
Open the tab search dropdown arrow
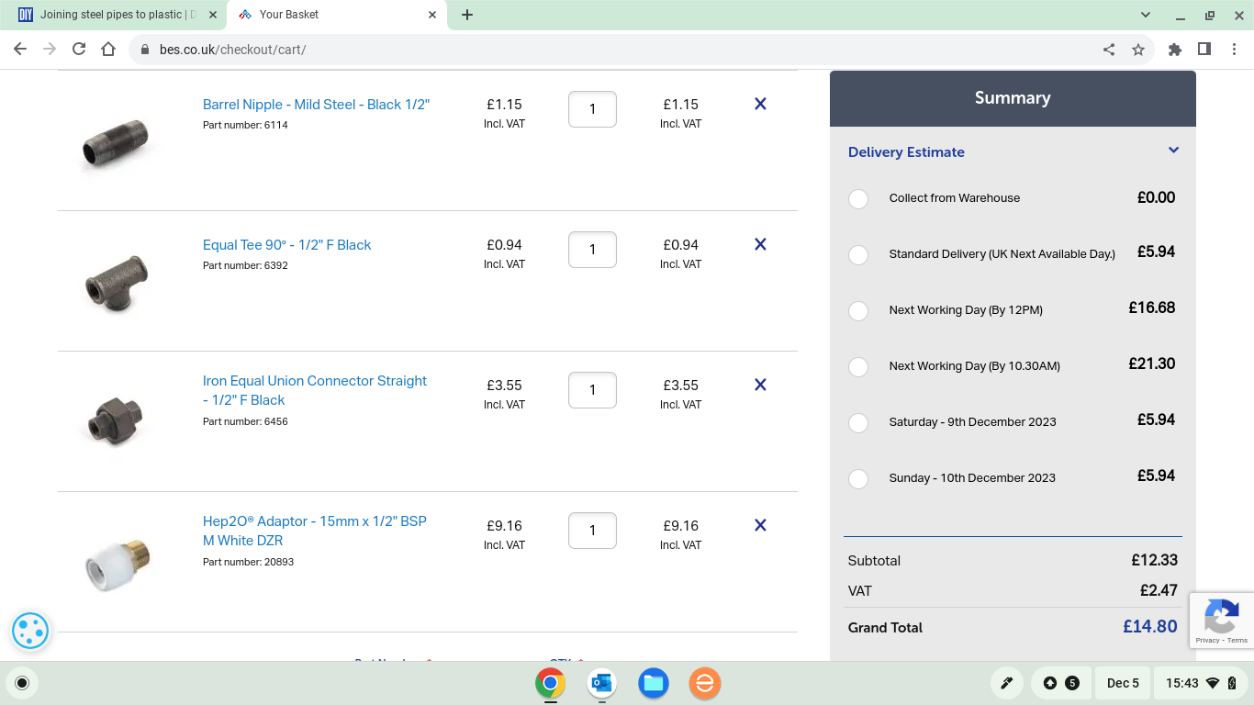pos(1146,15)
